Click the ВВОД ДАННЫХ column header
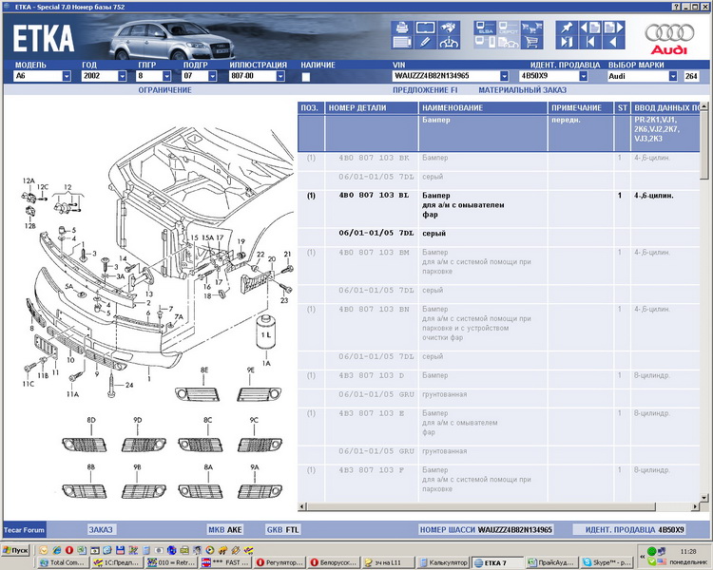The width and height of the screenshot is (713, 570). [x=665, y=107]
